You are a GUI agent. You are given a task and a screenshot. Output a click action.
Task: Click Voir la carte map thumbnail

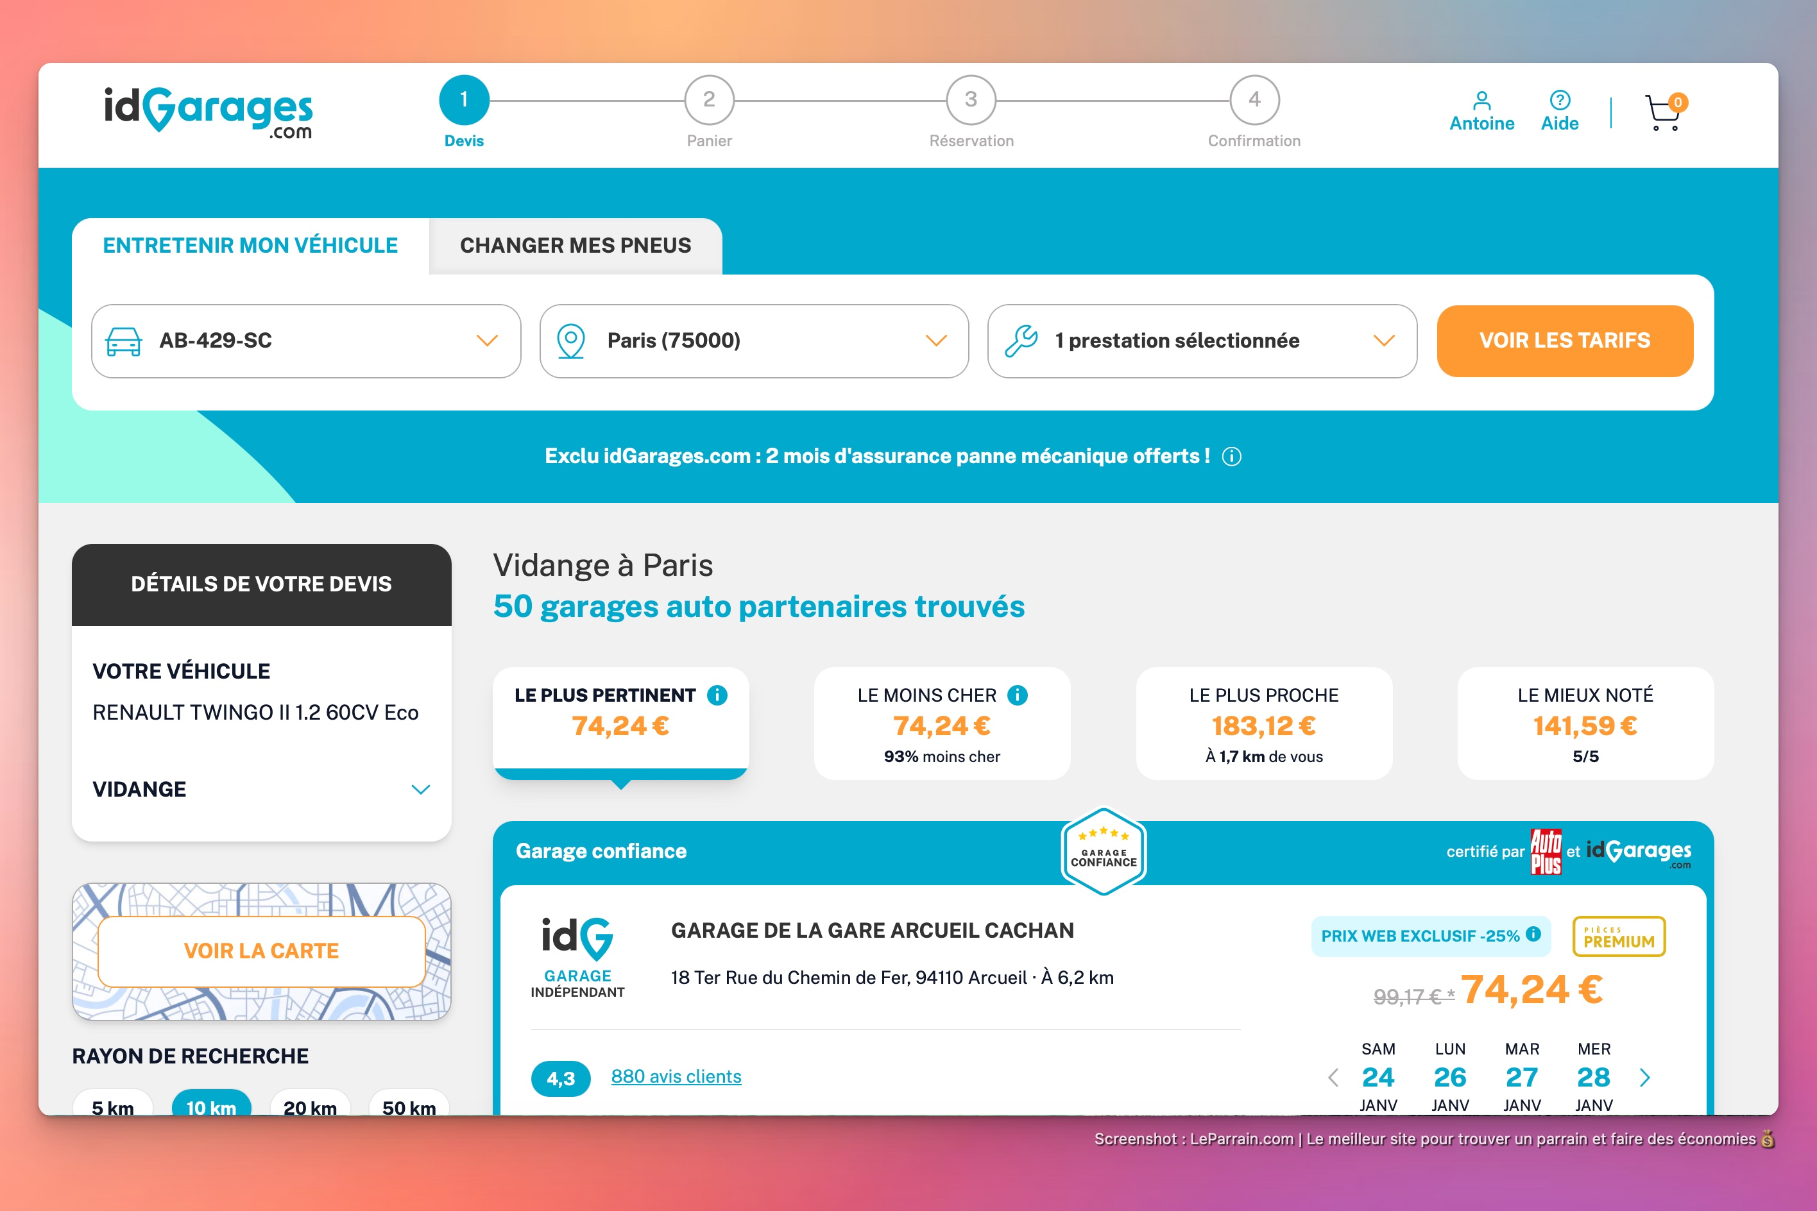261,951
